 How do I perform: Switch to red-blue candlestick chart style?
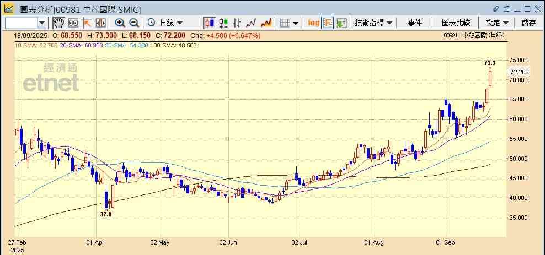coord(209,23)
